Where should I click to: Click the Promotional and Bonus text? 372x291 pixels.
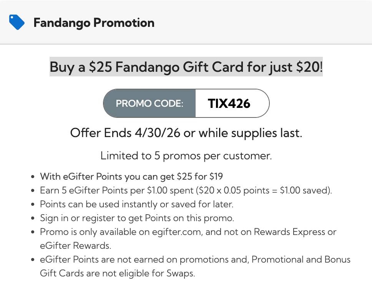301,260
